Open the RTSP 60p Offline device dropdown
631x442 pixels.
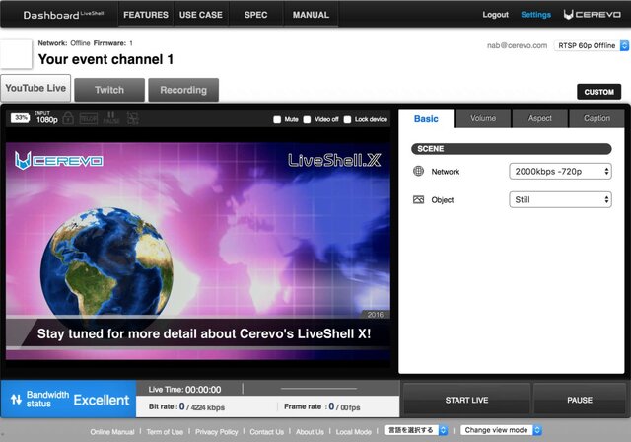coord(592,45)
